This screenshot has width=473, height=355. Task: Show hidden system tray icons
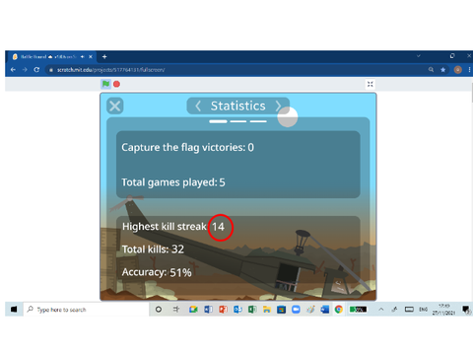381,310
